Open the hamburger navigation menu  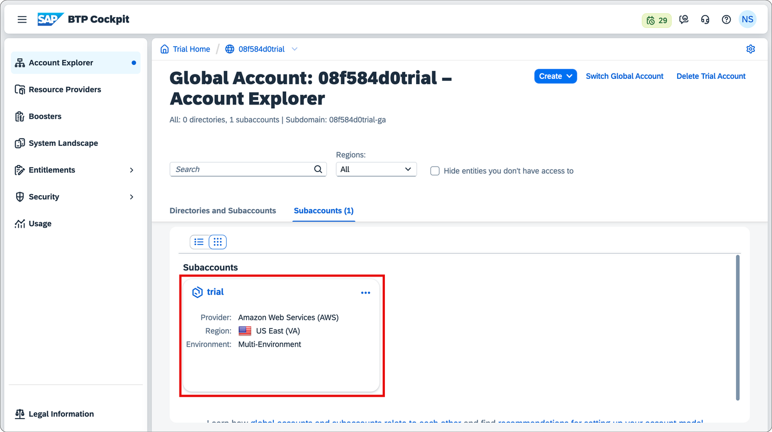pyautogui.click(x=22, y=19)
